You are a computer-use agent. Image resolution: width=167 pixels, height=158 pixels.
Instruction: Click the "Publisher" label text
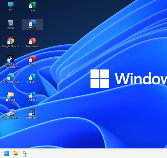click(32, 82)
